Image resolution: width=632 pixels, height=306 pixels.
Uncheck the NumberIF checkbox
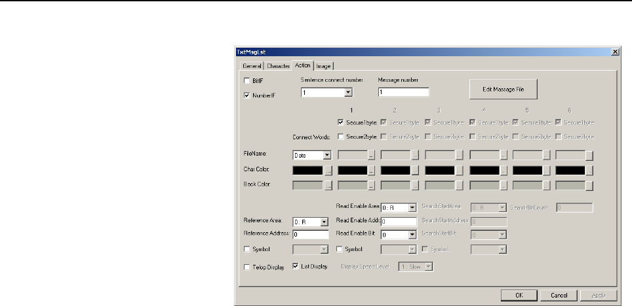pyautogui.click(x=247, y=95)
